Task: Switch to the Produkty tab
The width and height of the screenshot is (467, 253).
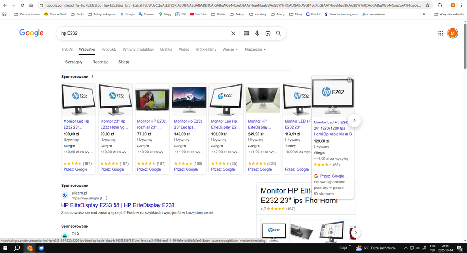Action: click(x=109, y=49)
